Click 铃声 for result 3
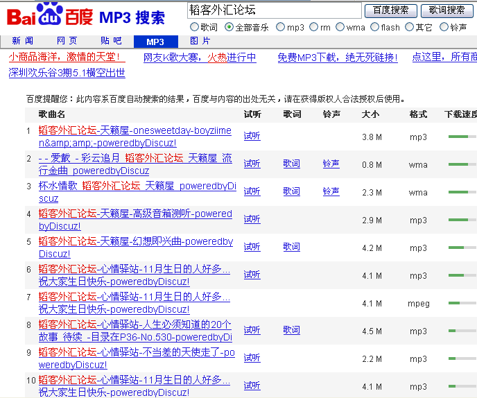The image size is (477, 398). point(331,191)
